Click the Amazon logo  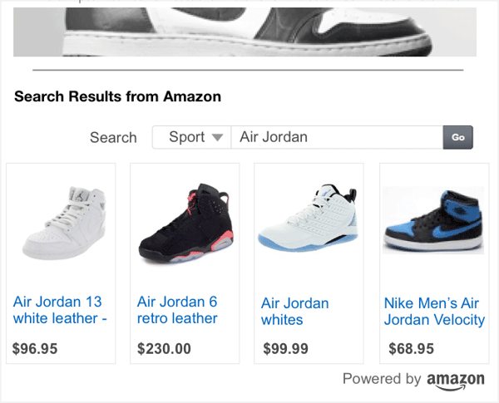[455, 380]
